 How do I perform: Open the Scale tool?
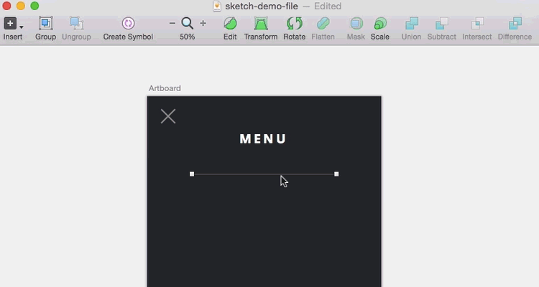tap(380, 24)
